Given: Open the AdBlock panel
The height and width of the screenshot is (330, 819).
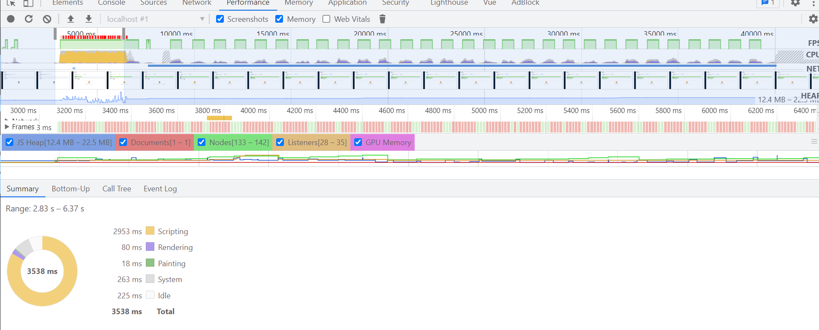Looking at the screenshot, I should 525,3.
